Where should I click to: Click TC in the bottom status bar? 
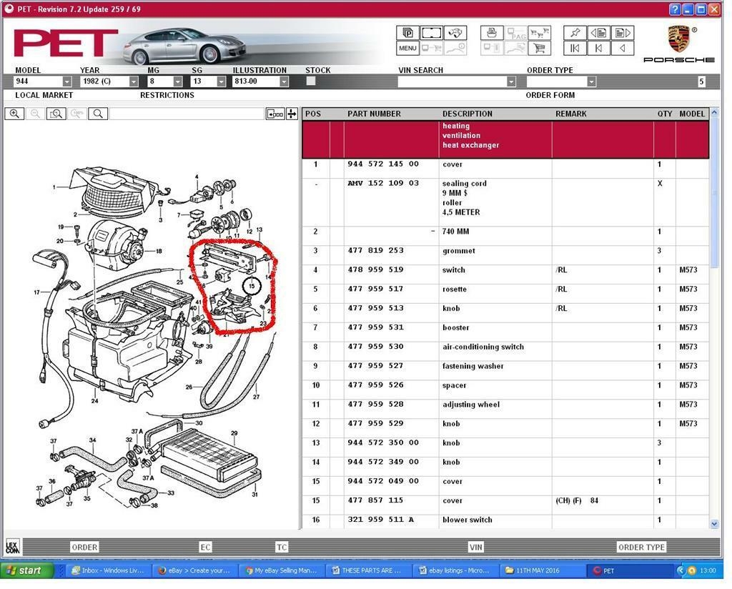pos(282,547)
